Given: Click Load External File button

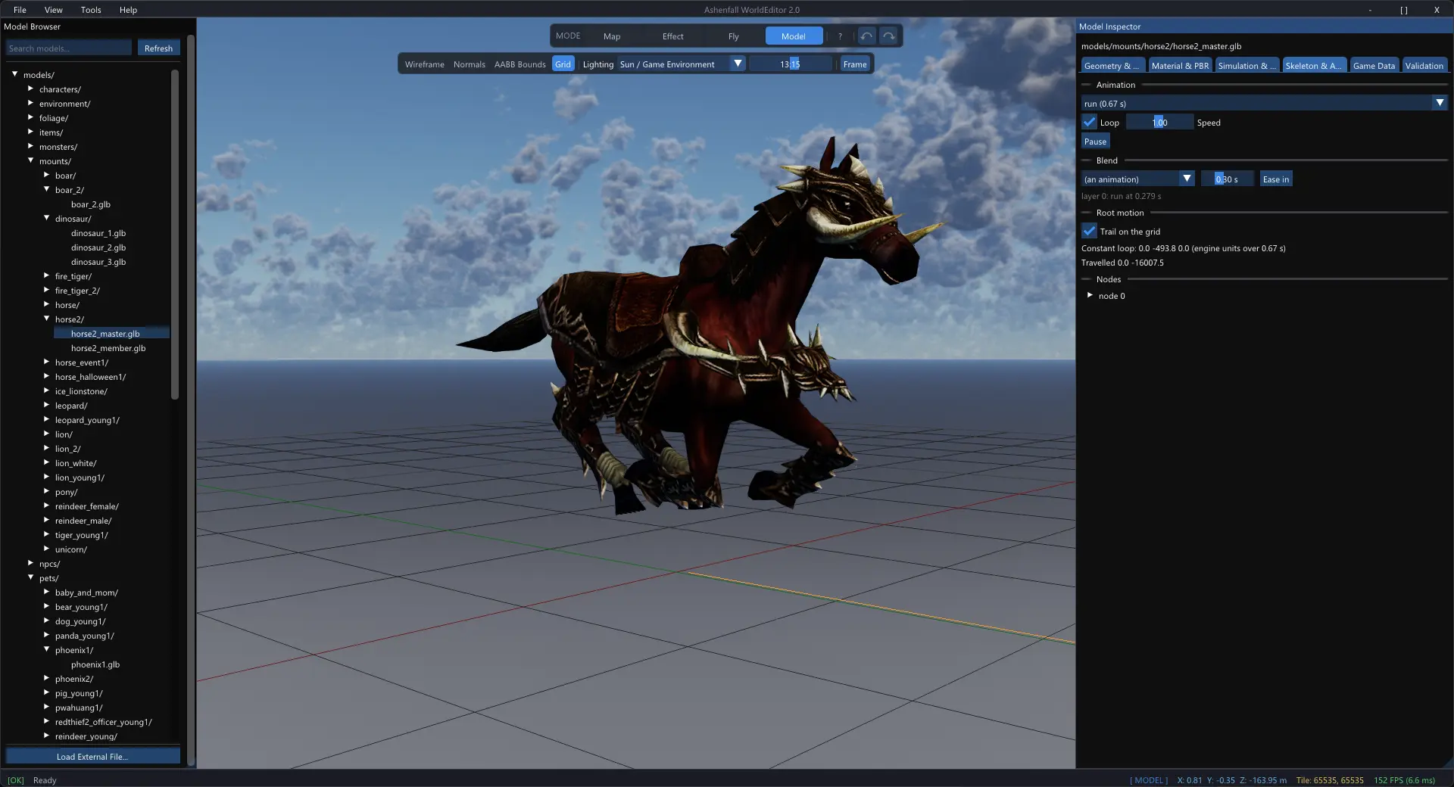Looking at the screenshot, I should [x=92, y=757].
